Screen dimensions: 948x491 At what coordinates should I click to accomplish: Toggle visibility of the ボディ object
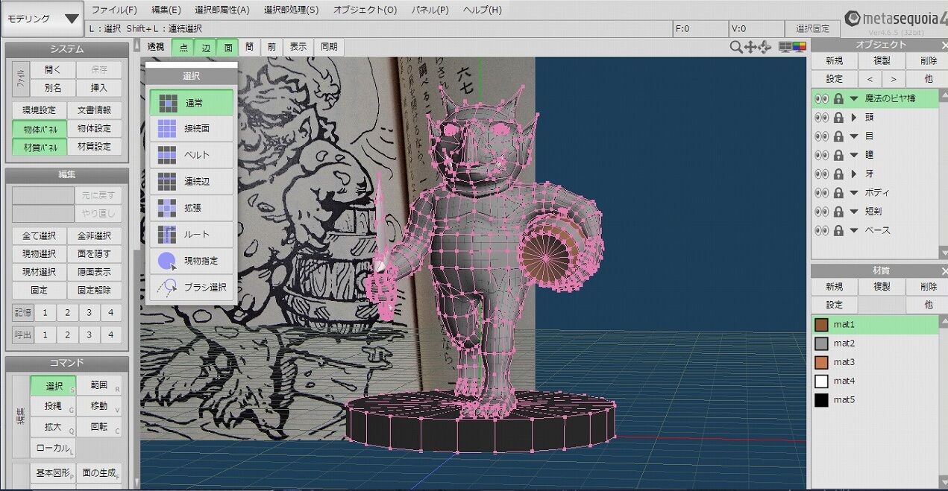point(822,192)
